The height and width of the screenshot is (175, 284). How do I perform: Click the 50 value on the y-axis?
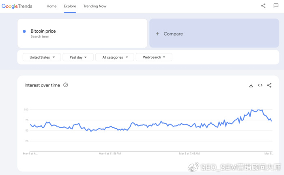coord(27,131)
